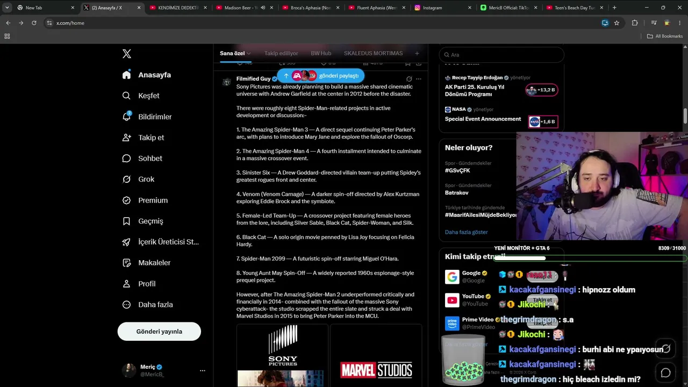The width and height of the screenshot is (688, 387).
Task: Click the Gönderi yayınla button
Action: (159, 332)
